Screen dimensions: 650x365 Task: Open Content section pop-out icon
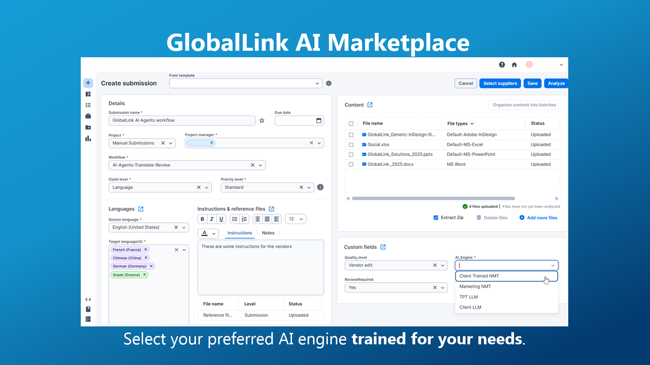coord(370,105)
